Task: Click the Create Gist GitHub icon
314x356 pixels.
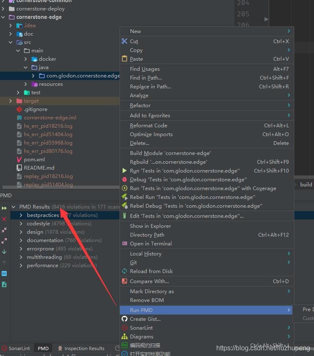Action: click(124, 319)
